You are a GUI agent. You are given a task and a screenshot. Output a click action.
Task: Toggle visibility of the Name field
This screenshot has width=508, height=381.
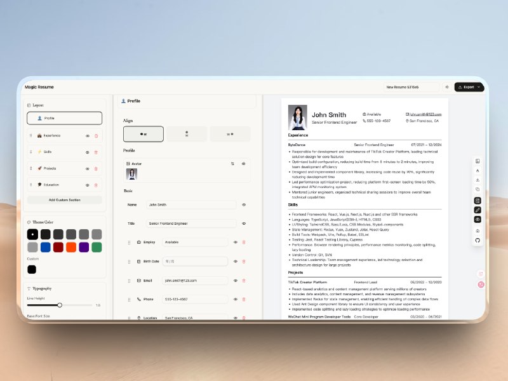(x=243, y=204)
